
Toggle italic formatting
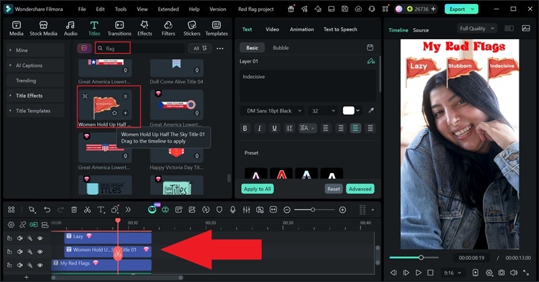(259, 128)
